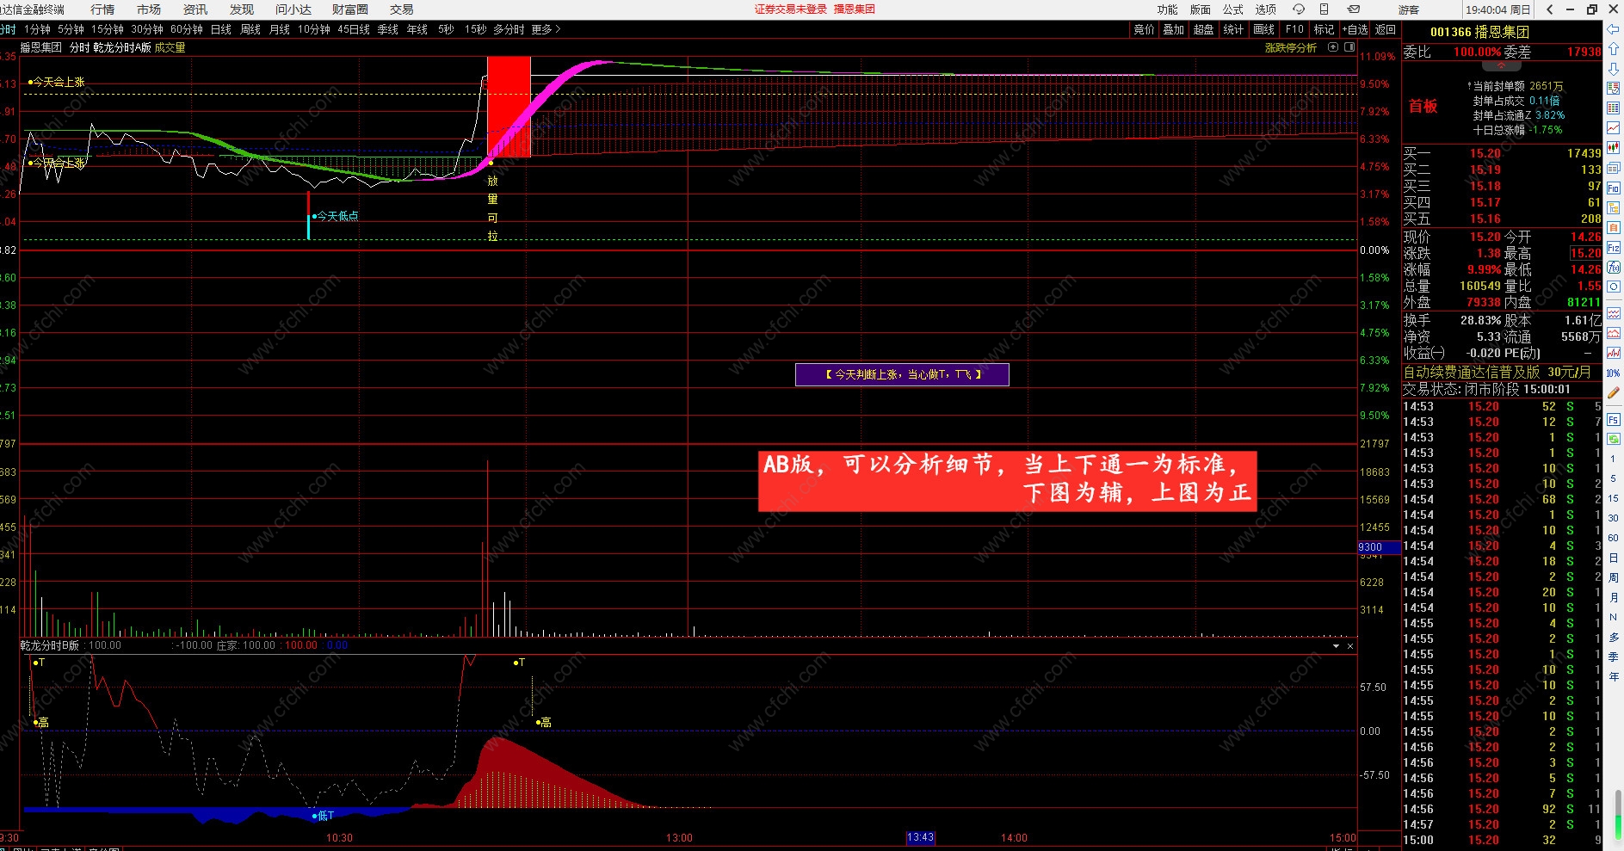Toggle the side panel icon beside 涨跌停分析

1348,47
